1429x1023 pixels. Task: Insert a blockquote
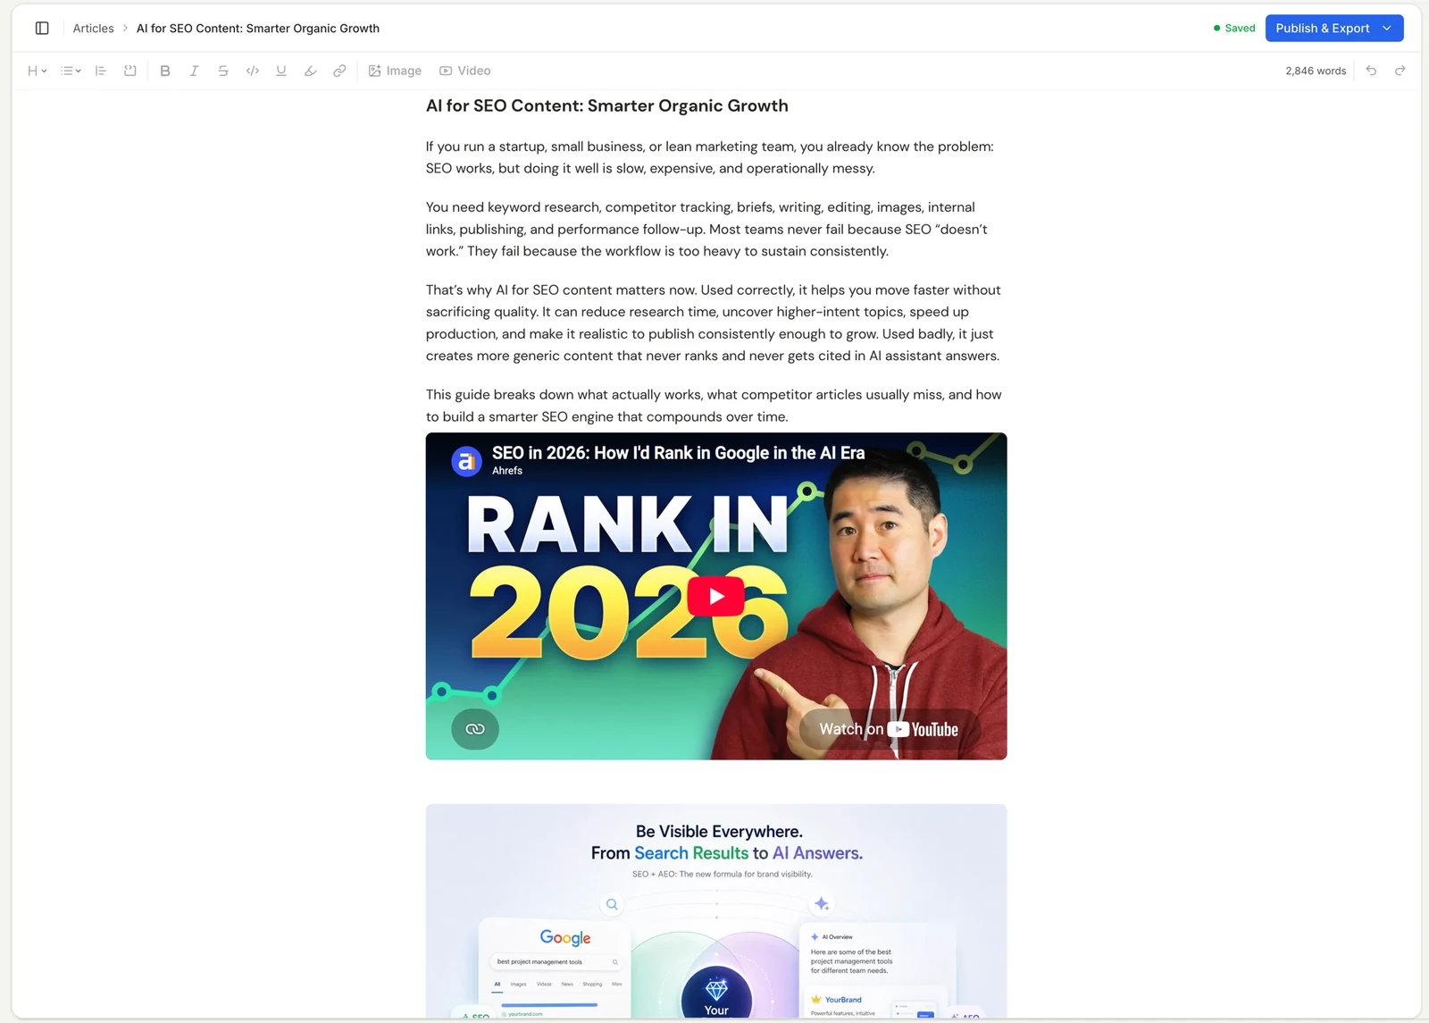click(x=101, y=71)
